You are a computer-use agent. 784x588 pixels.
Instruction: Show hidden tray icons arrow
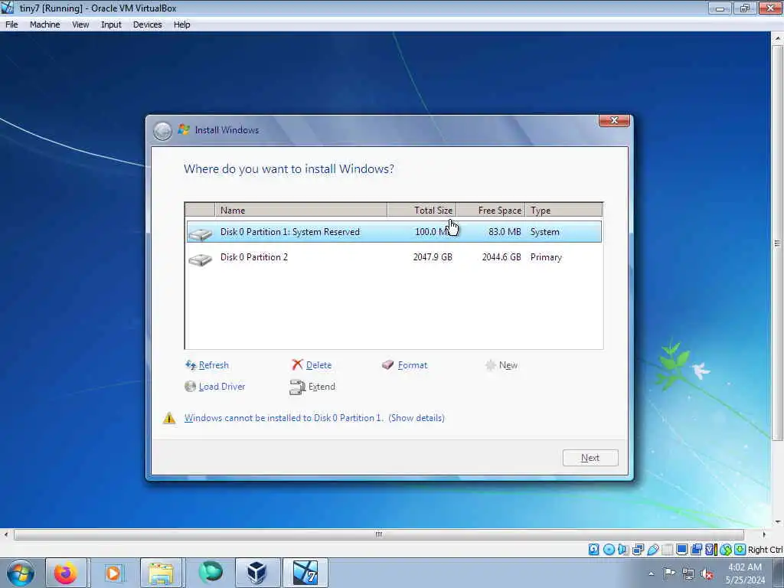tap(651, 573)
